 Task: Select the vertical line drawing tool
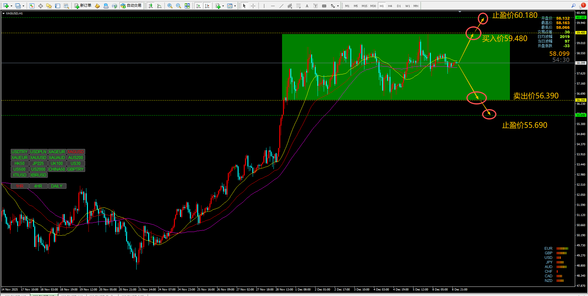[264, 6]
